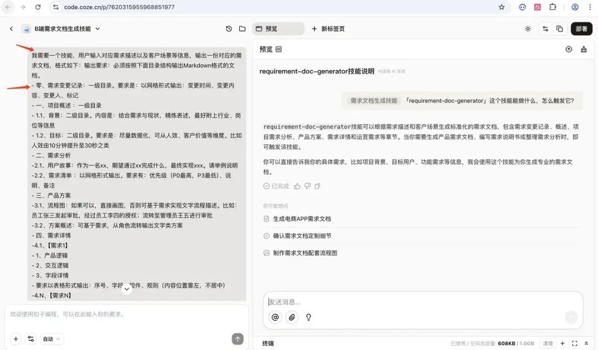The width and height of the screenshot is (598, 350).
Task: Open the browser profile avatar
Action: pos(575,7)
